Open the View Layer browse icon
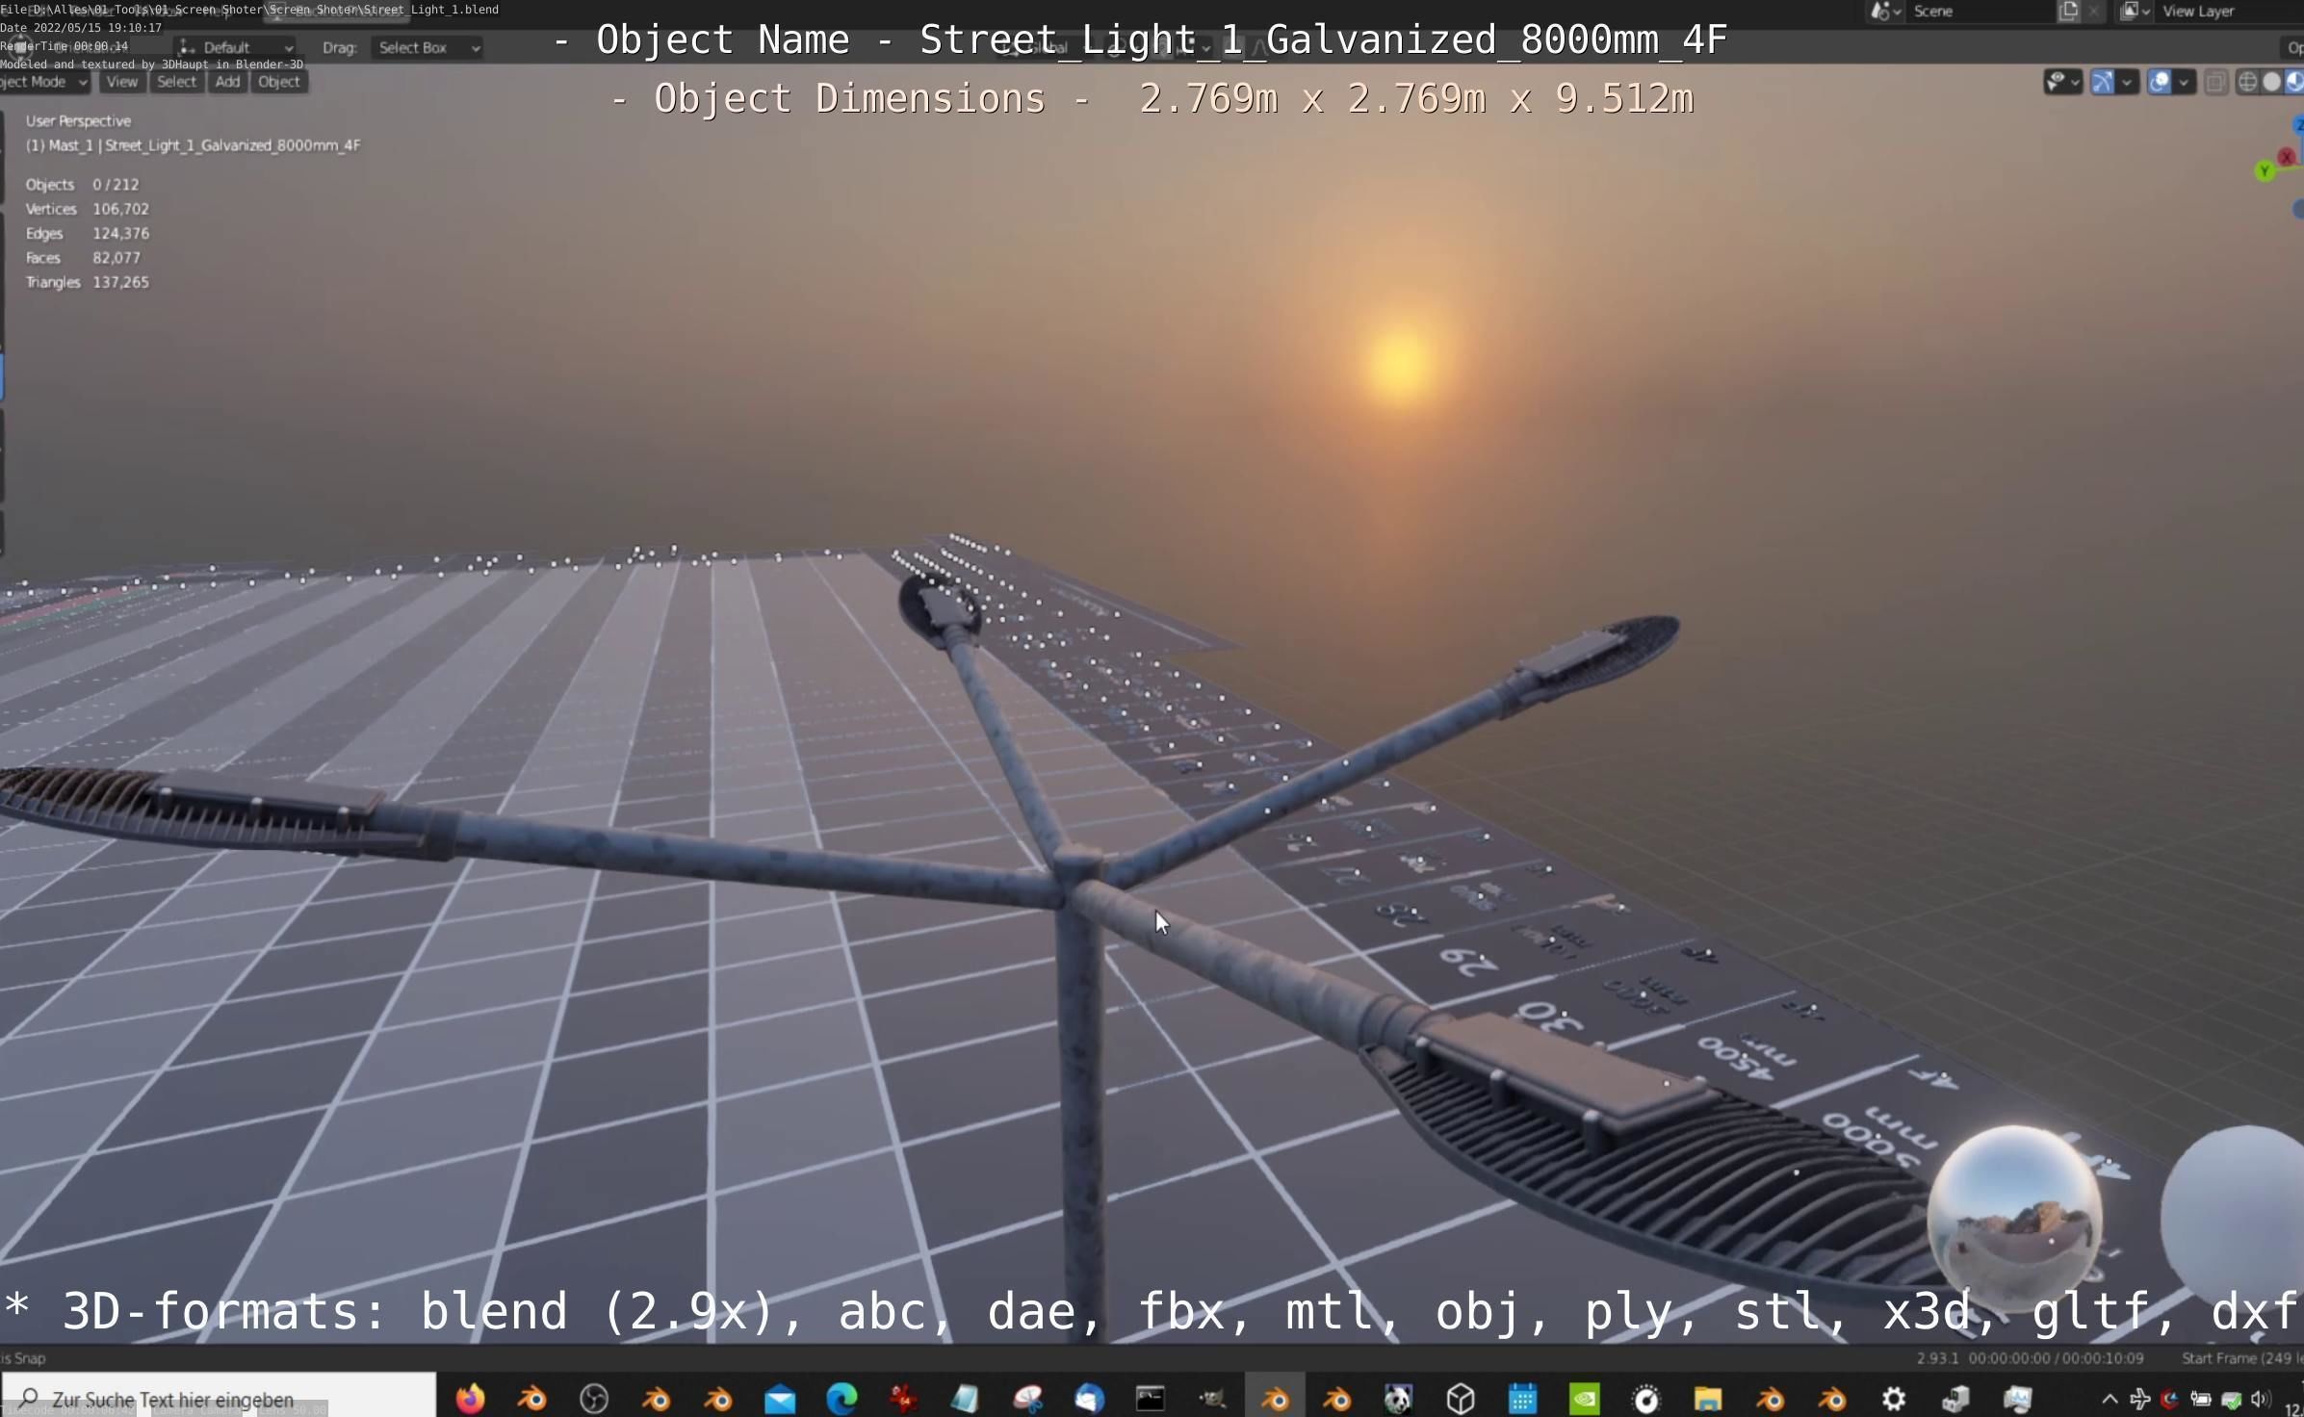 [2135, 12]
